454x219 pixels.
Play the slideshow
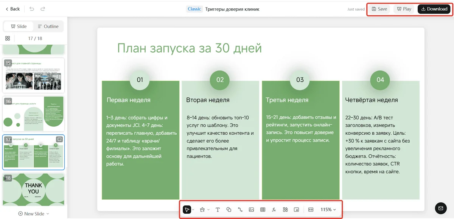point(404,9)
